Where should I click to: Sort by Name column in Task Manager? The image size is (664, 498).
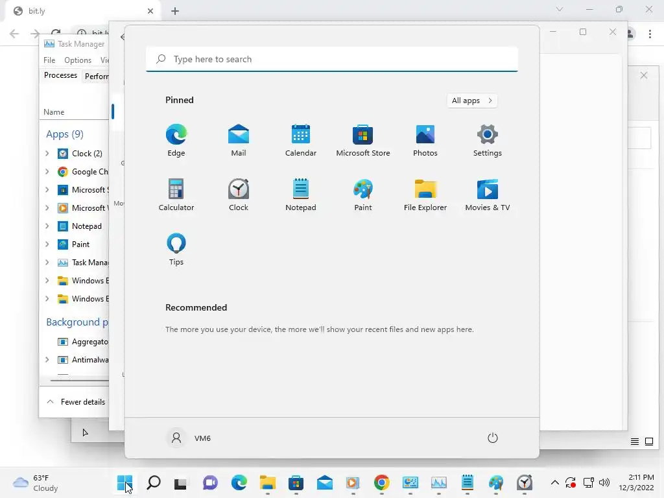(54, 112)
